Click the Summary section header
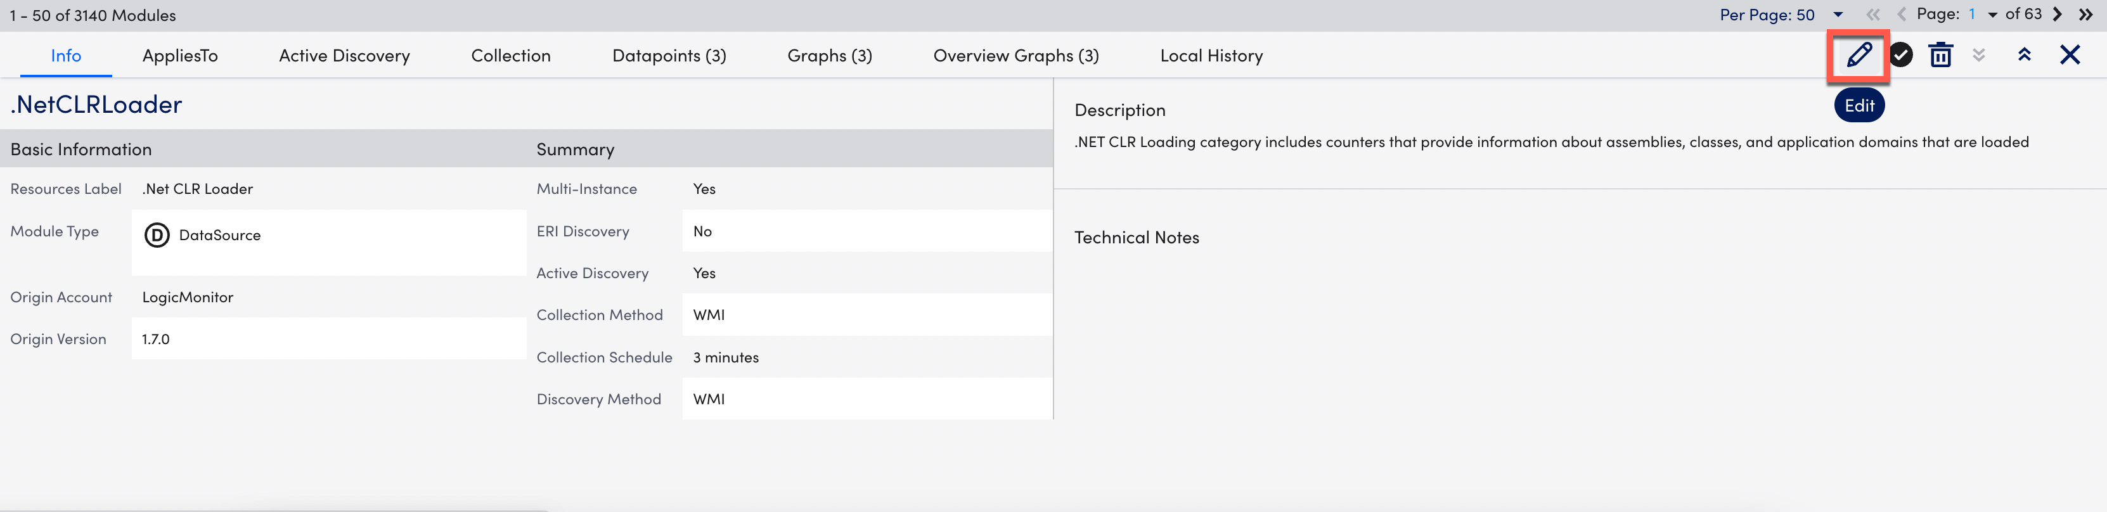This screenshot has width=2107, height=512. [575, 150]
